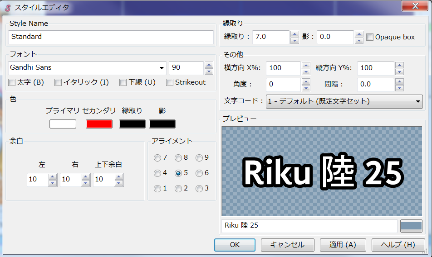
Task: Change the preview background color swatch
Action: pyautogui.click(x=411, y=226)
